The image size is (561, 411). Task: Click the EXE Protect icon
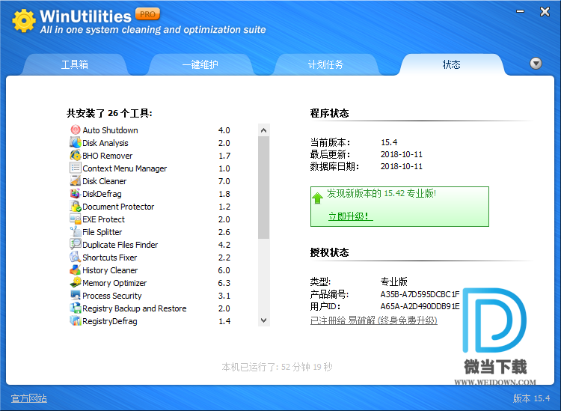coord(75,219)
